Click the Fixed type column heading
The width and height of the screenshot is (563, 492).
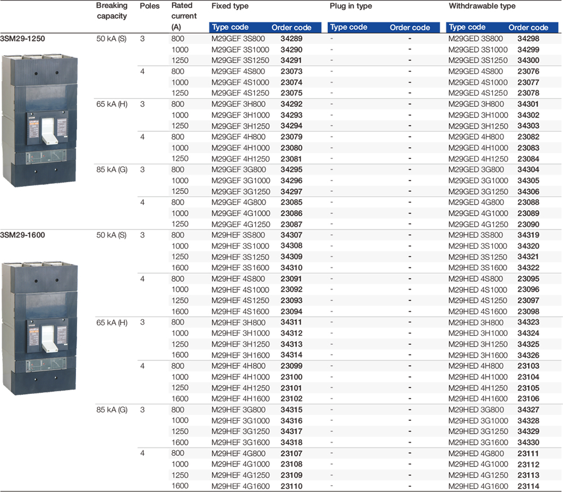[x=230, y=6]
